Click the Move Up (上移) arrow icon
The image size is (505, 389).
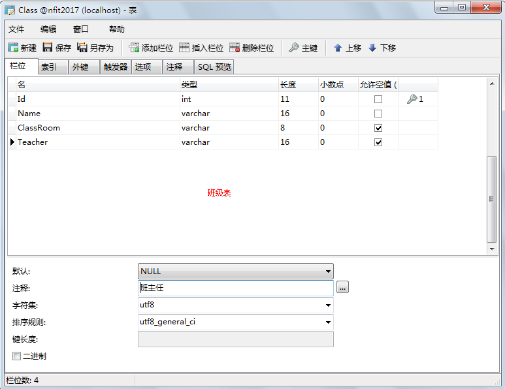tap(338, 48)
